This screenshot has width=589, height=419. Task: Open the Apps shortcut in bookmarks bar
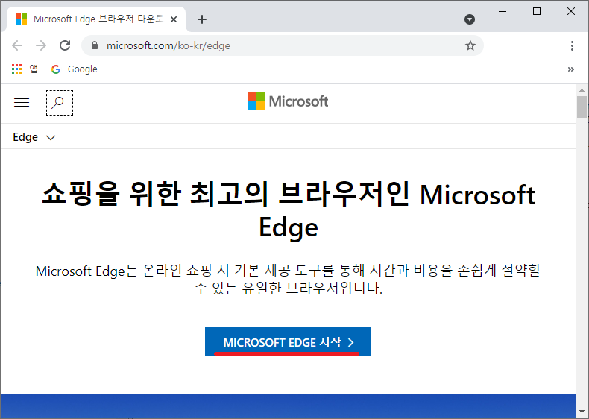click(25, 69)
